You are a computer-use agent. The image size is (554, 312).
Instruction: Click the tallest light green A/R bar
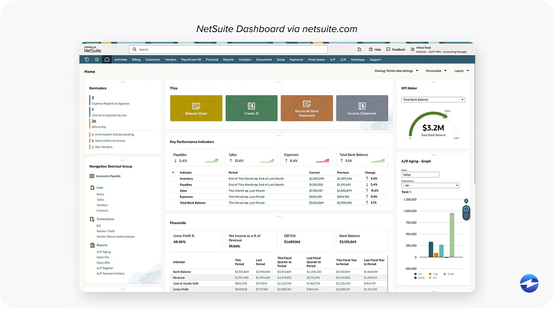[x=452, y=235]
